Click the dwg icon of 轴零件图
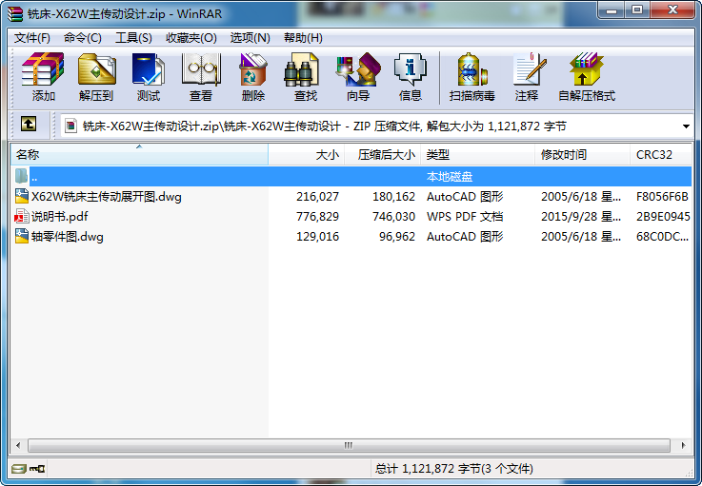702x486 pixels. (x=22, y=236)
